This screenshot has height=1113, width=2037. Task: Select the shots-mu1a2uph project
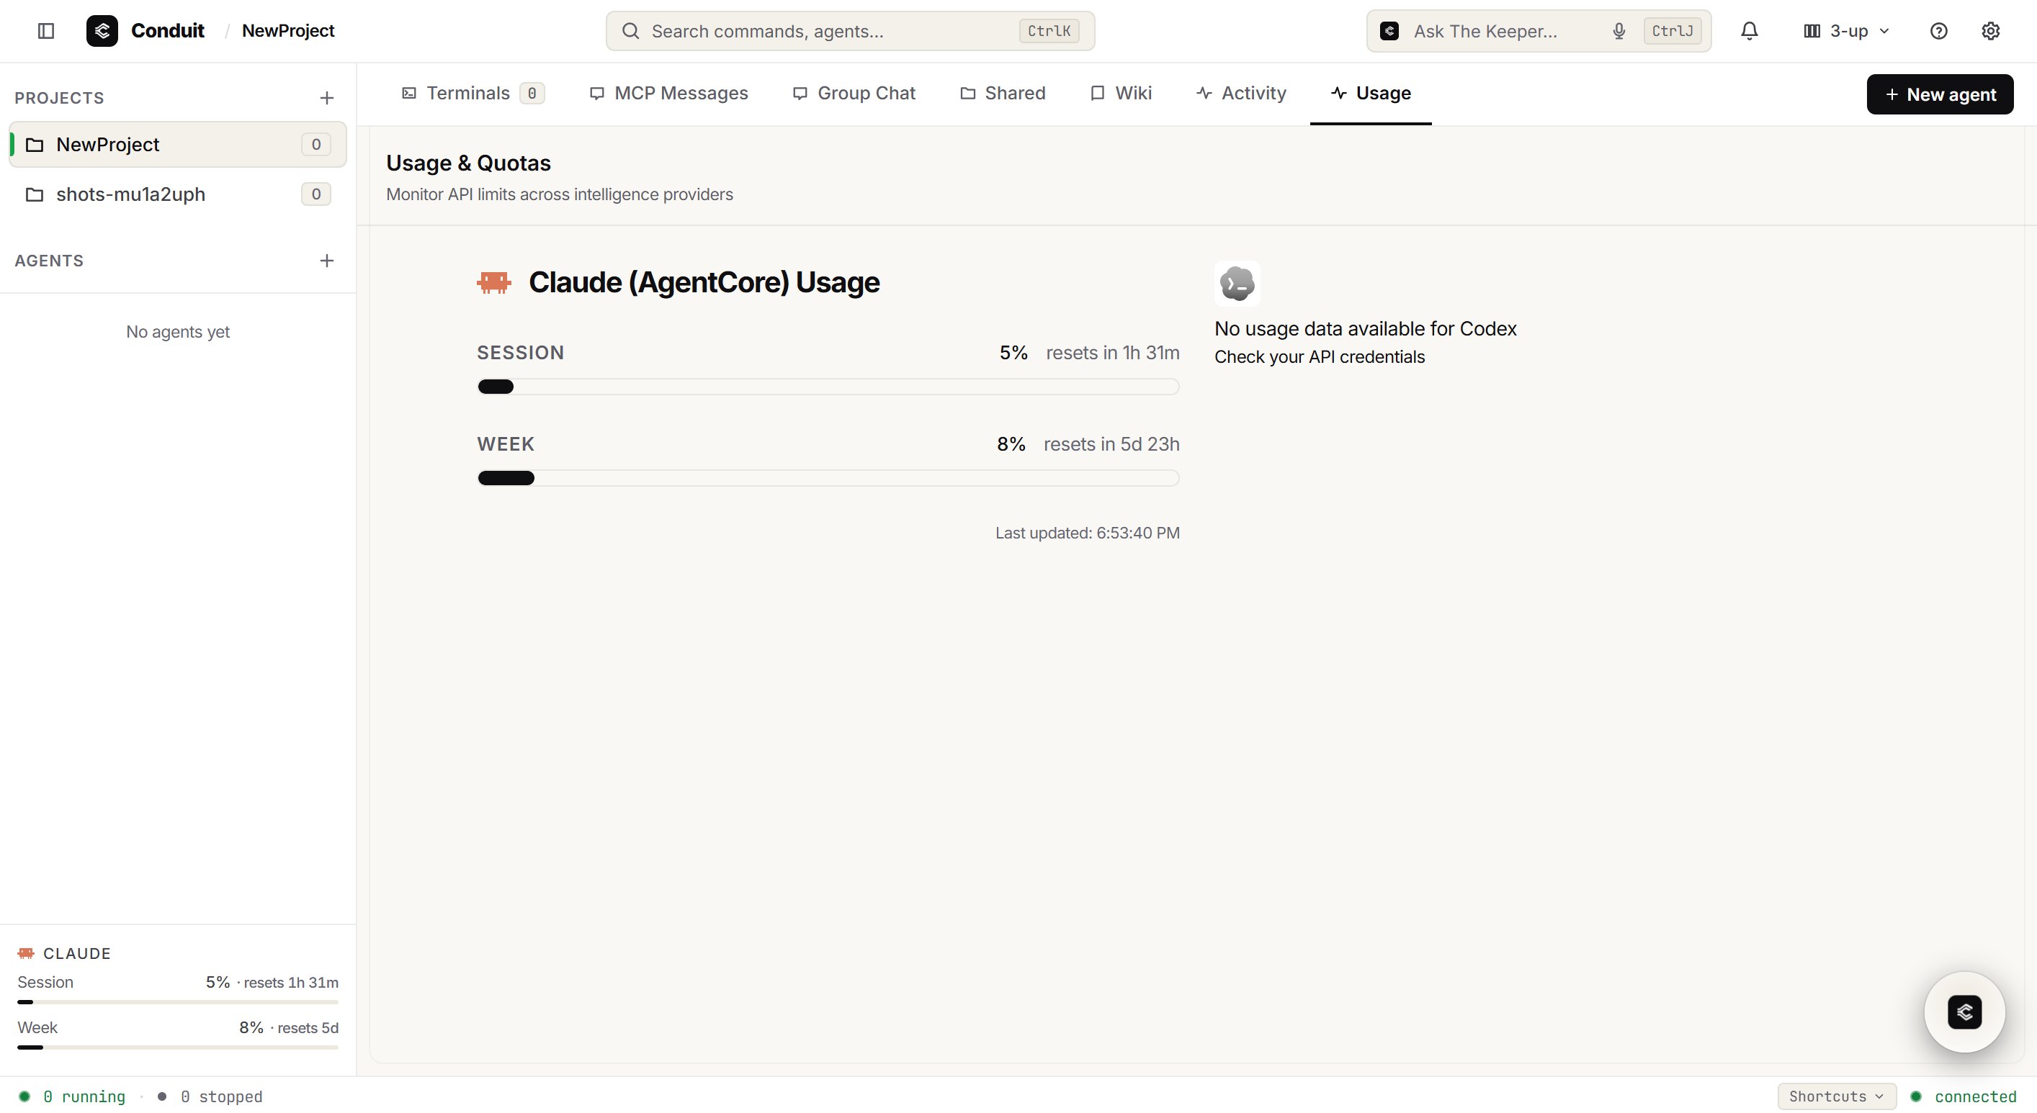[177, 194]
